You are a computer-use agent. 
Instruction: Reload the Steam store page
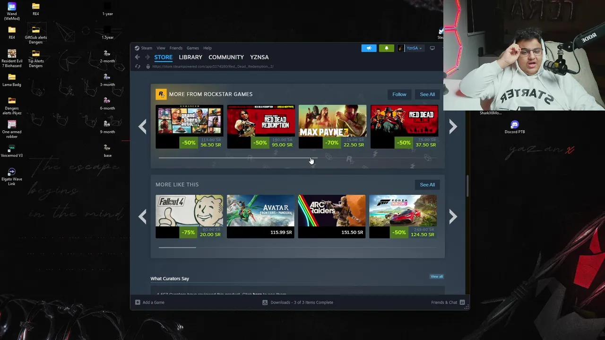pyautogui.click(x=138, y=67)
